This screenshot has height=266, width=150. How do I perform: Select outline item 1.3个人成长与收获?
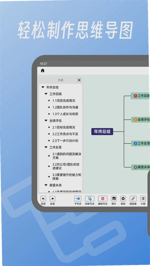point(65,114)
